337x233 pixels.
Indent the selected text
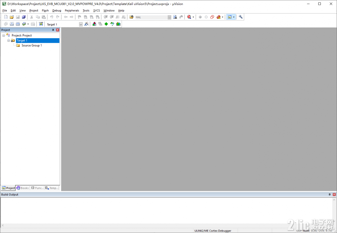105,17
